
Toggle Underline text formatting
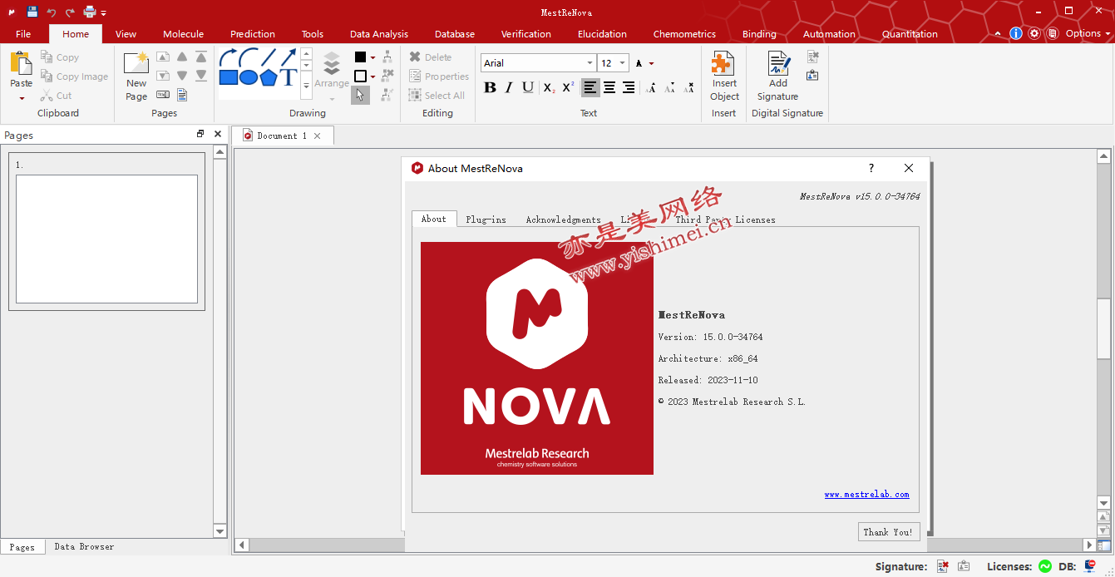528,87
